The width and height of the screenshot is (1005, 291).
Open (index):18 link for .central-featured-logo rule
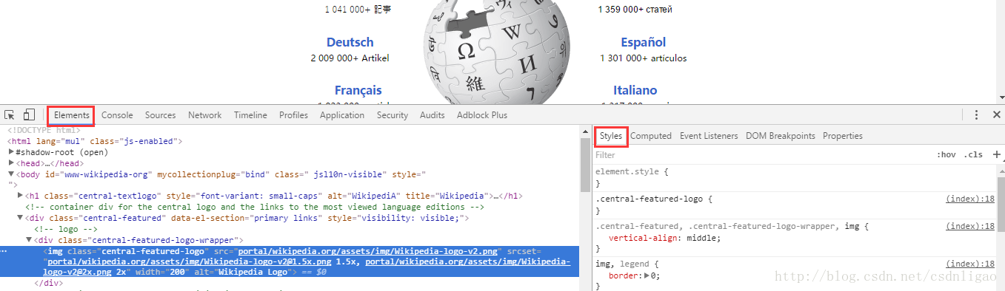970,199
